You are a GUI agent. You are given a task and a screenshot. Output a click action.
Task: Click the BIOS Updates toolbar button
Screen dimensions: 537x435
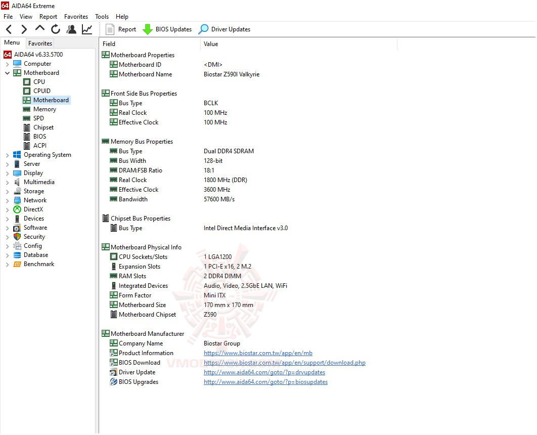tap(167, 29)
